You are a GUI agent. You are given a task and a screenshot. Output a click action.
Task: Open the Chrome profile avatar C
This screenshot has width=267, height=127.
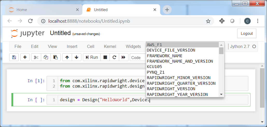pos(247,21)
